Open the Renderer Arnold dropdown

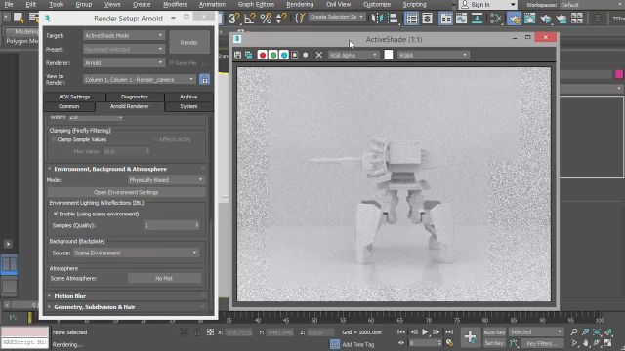[x=124, y=62]
